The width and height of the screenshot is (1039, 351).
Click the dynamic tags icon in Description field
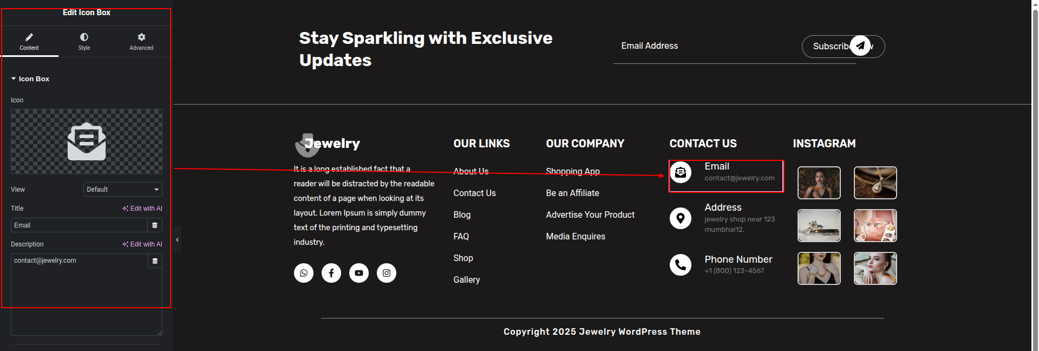(155, 261)
